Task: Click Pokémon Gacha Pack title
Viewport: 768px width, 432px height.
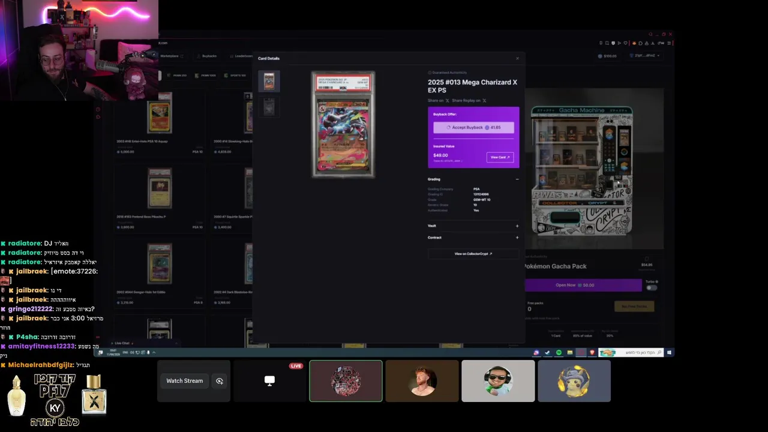Action: [x=555, y=266]
